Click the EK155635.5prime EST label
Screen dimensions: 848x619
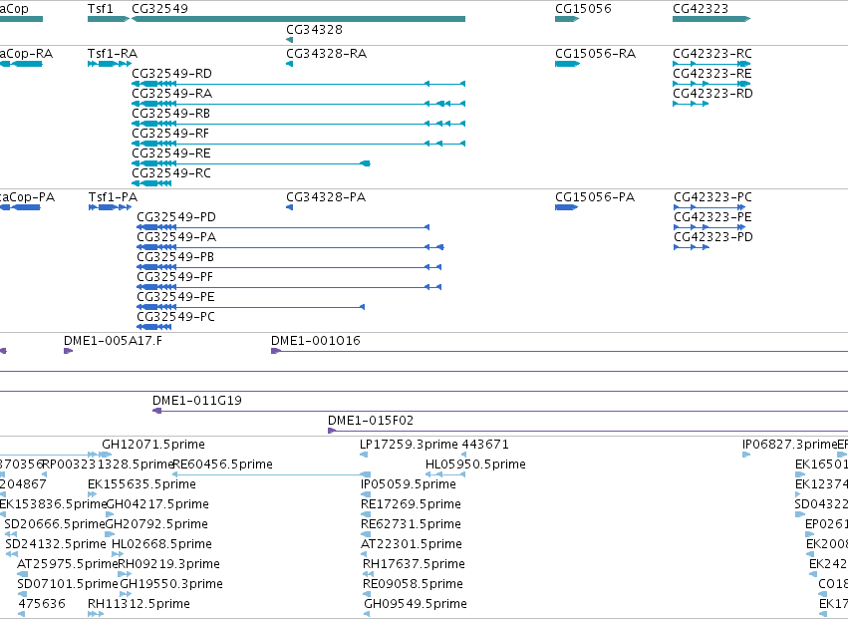pyautogui.click(x=141, y=484)
